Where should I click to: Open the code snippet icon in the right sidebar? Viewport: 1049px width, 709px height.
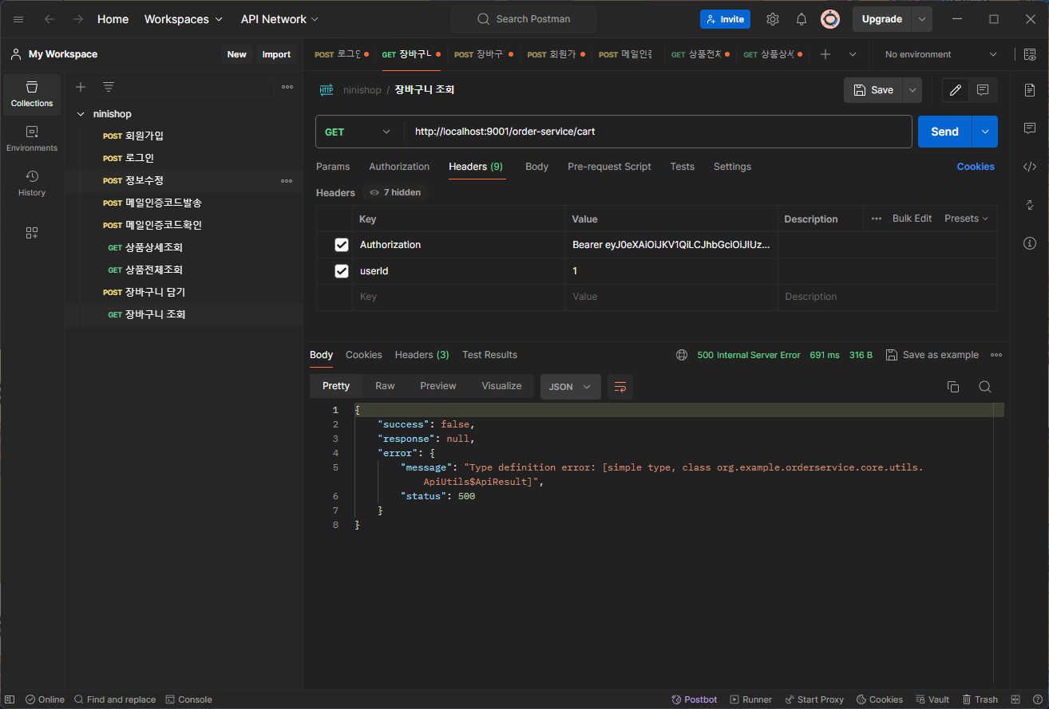click(x=1030, y=167)
